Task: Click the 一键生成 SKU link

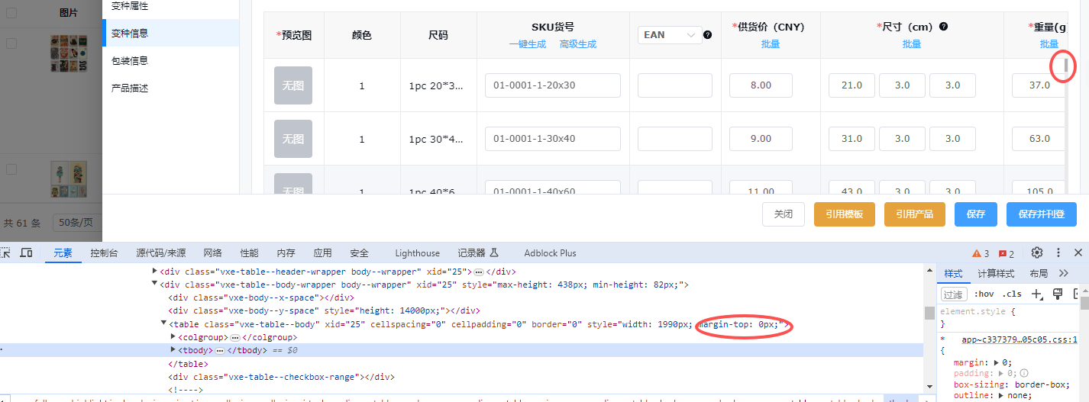Action: 528,44
